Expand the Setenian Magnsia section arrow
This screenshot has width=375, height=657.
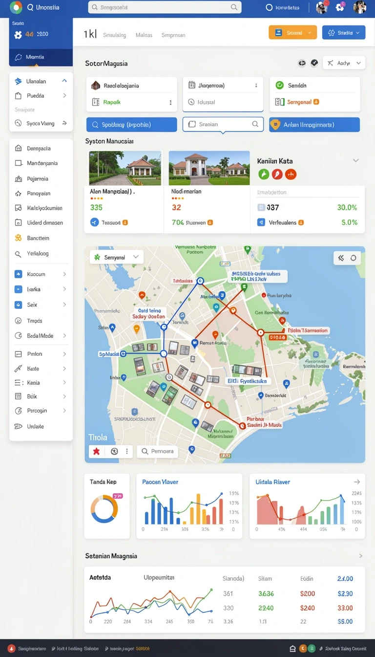point(361,556)
